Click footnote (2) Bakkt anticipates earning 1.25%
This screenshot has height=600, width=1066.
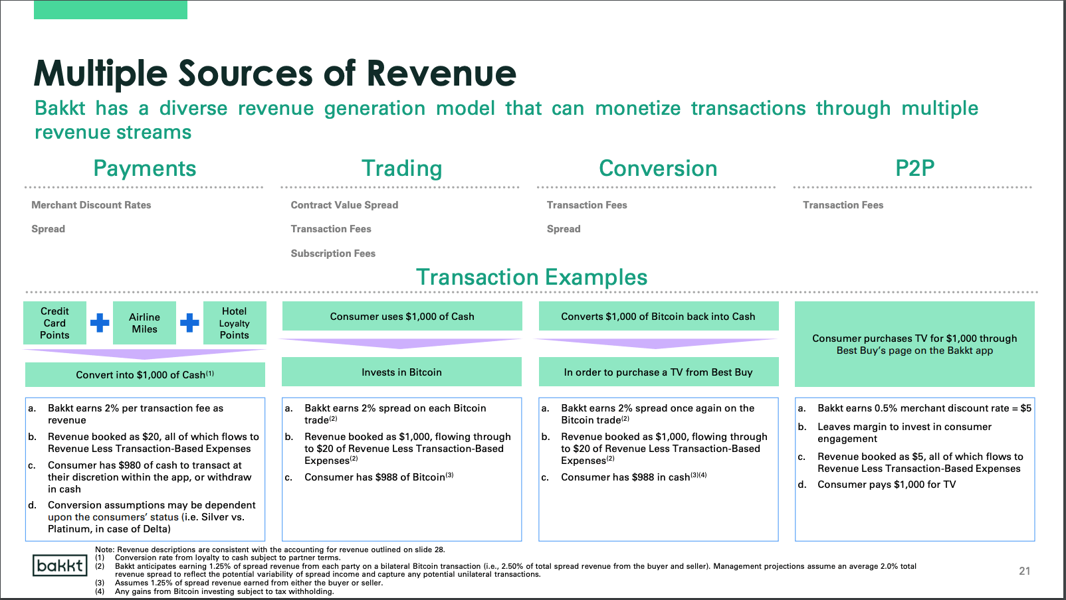click(x=506, y=570)
